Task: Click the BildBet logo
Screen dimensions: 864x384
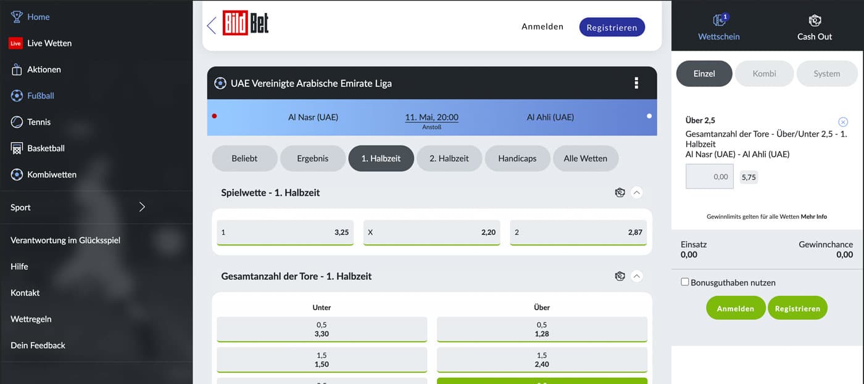Action: click(246, 23)
